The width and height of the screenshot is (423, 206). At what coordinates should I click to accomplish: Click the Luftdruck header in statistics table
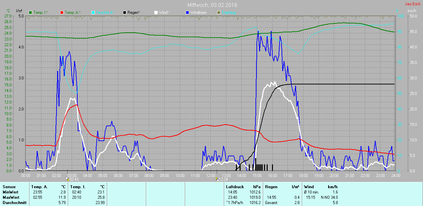(235, 187)
